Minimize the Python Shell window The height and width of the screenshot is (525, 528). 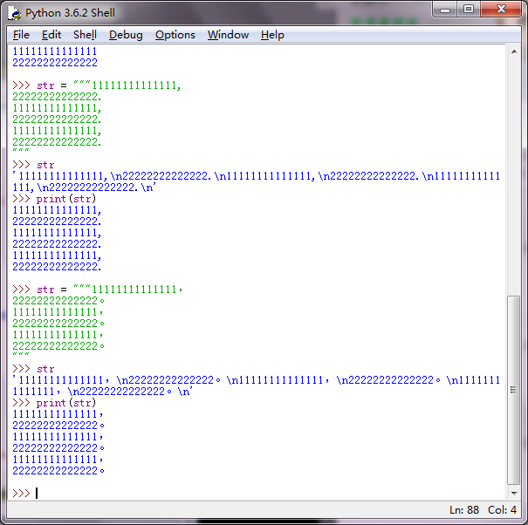point(445,10)
